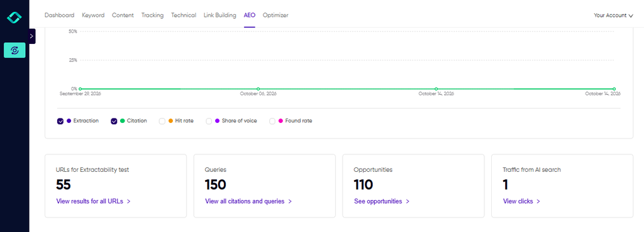This screenshot has width=644, height=232.
Task: Click the Opportunities count value 110
Action: click(363, 185)
